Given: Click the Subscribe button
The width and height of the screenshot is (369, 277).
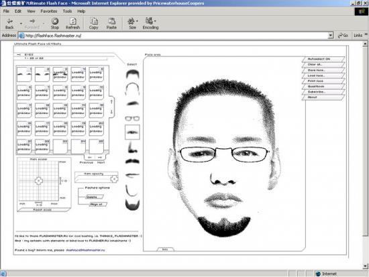Looking at the screenshot, I should [x=323, y=92].
